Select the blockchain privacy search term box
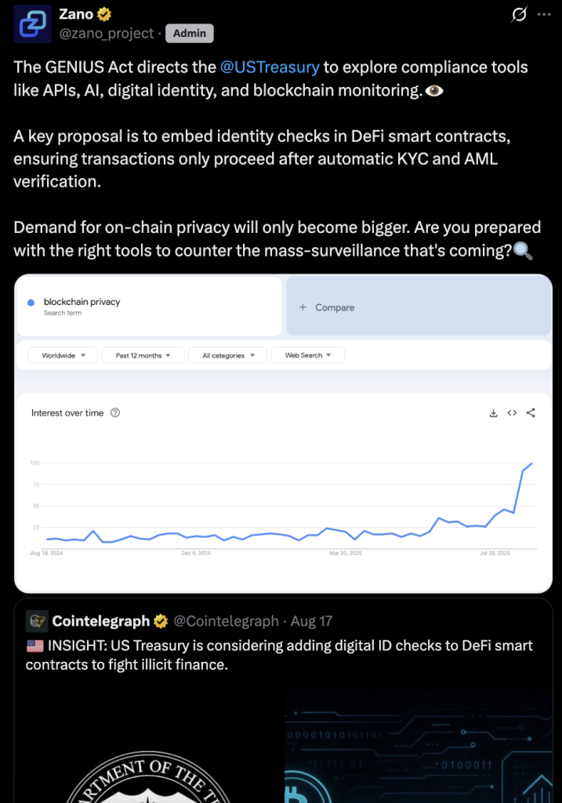The height and width of the screenshot is (803, 562). pyautogui.click(x=150, y=307)
